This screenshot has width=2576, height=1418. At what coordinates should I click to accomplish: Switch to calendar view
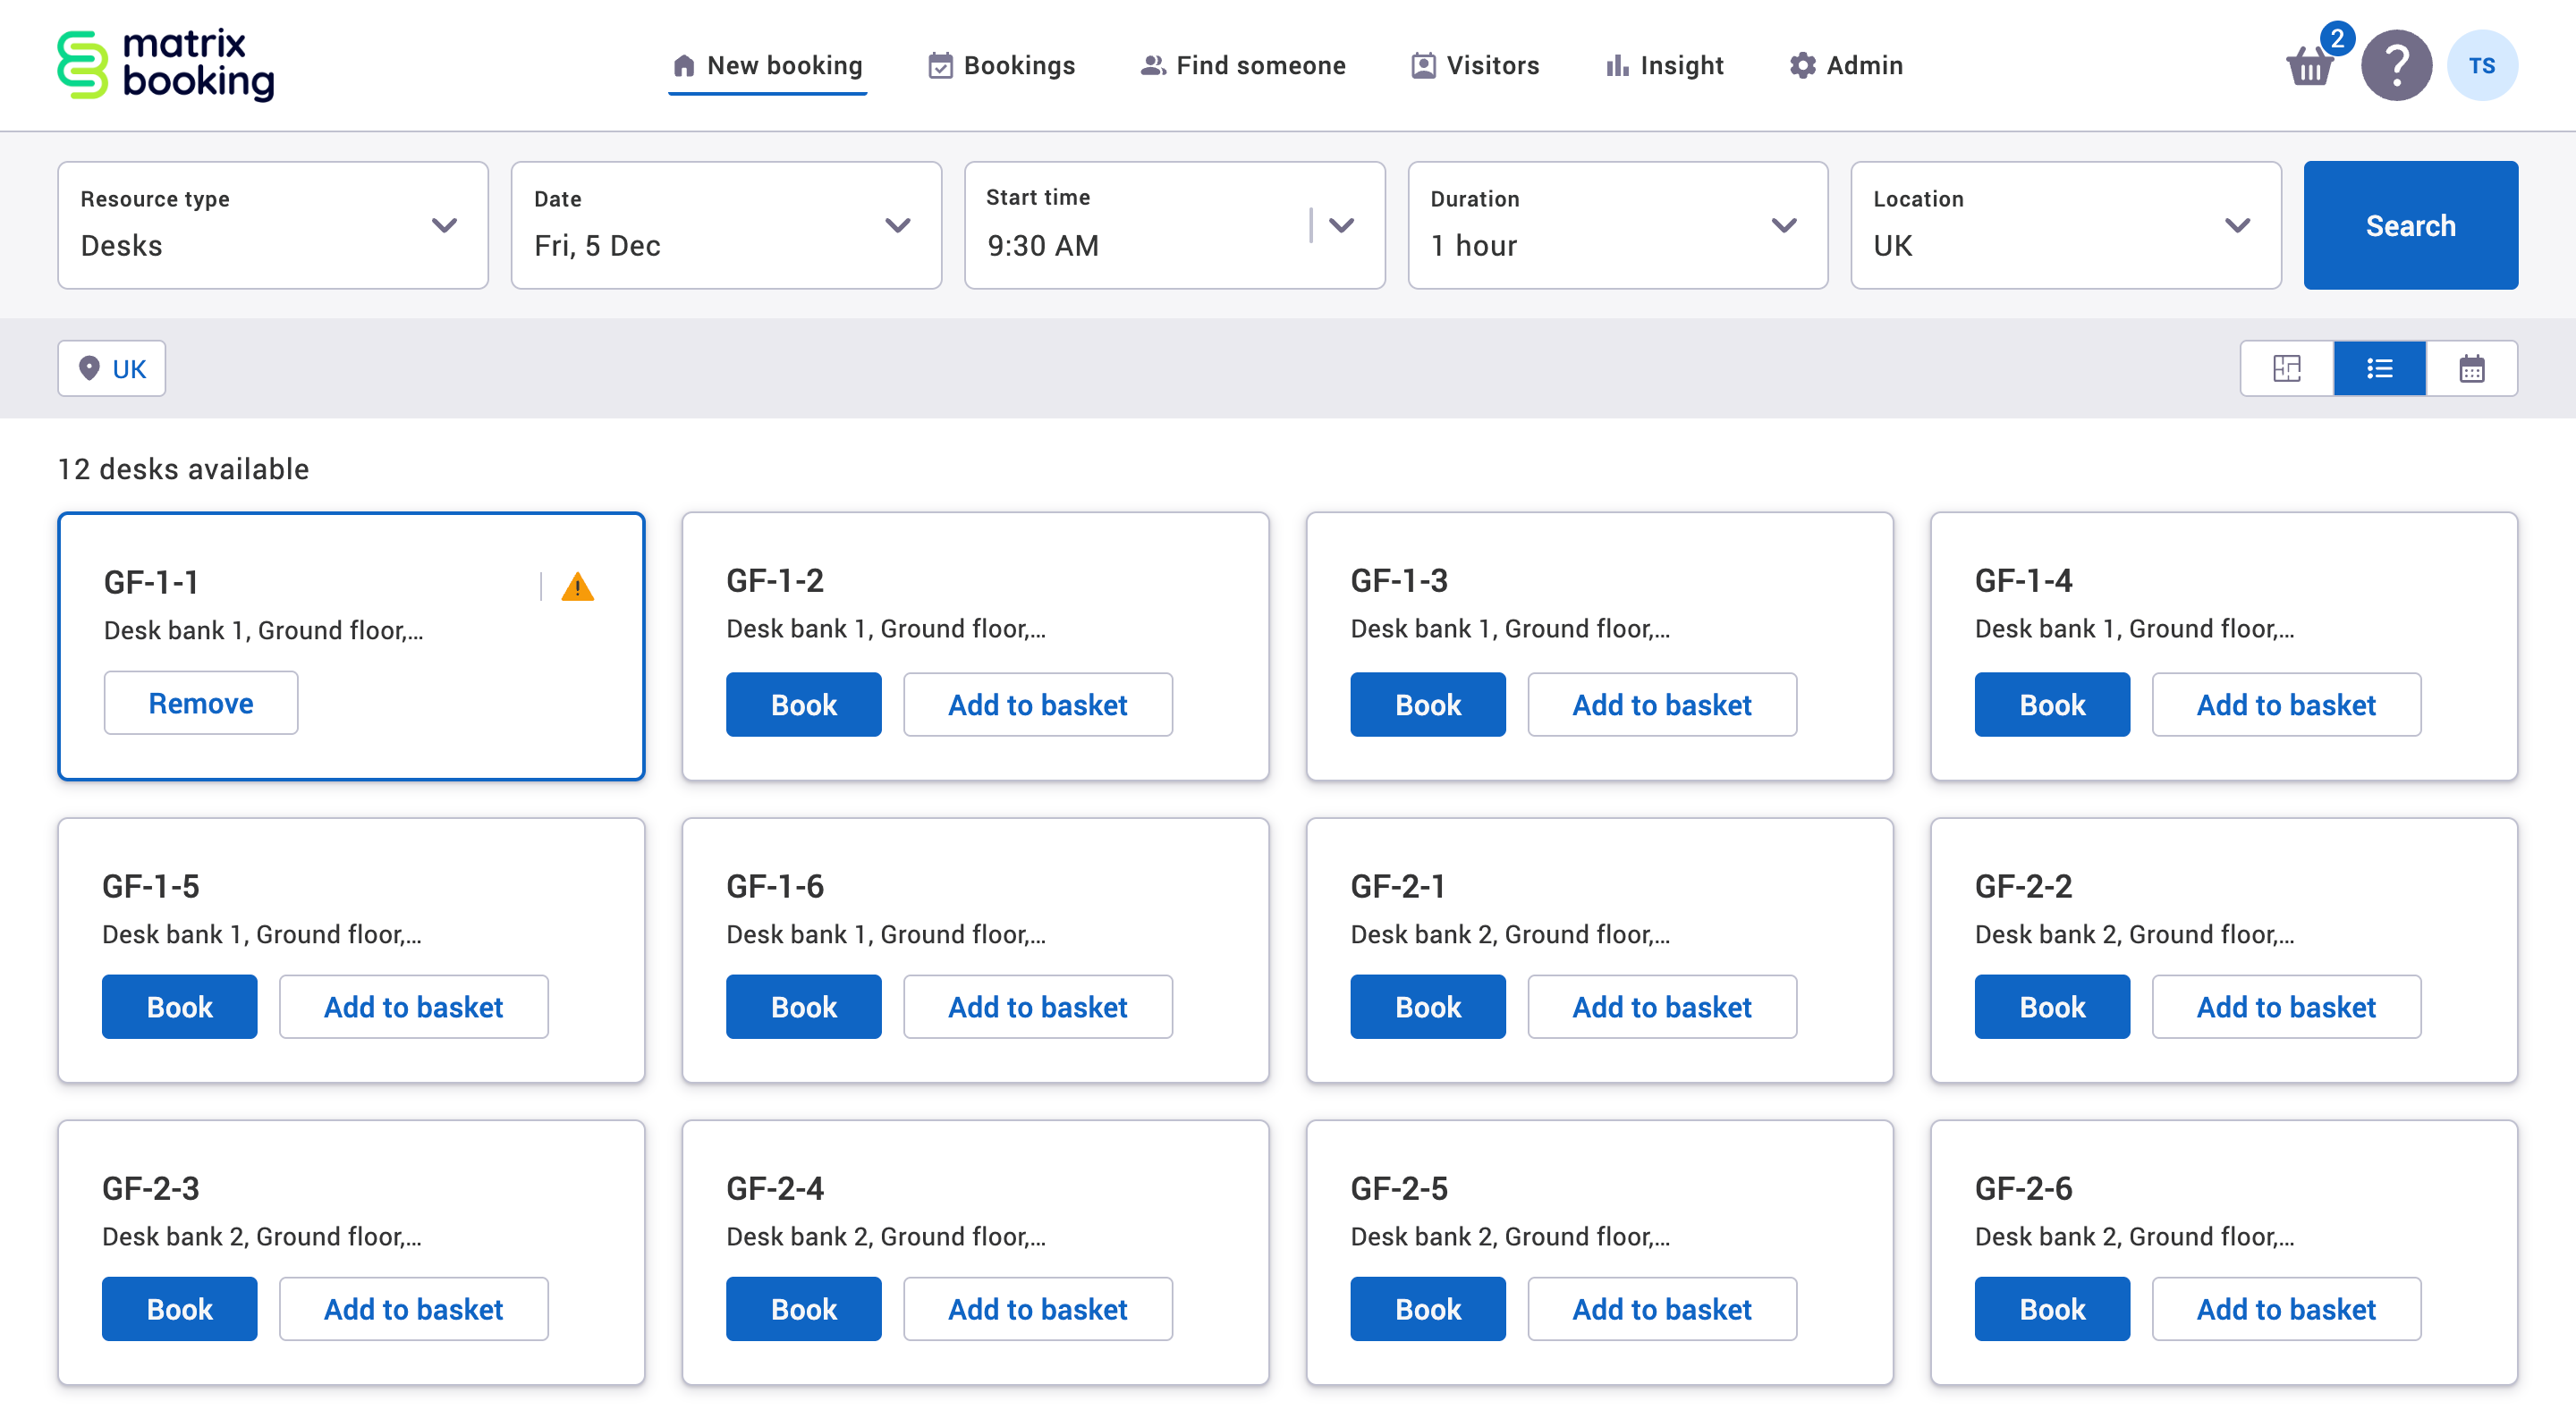[2471, 368]
